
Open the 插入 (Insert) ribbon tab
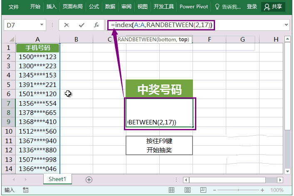click(52, 7)
